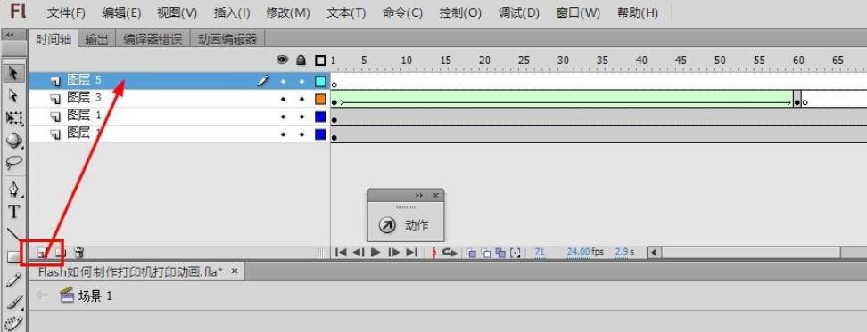867x332 pixels.
Task: Toggle visibility of all layers eye icon
Action: pos(283,60)
